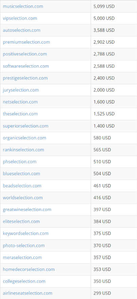Select premiumselection.com link
Screen dimensions: 137x299
coord(26,42)
